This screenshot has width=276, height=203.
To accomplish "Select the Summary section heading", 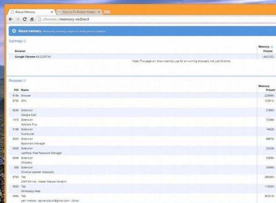I will 16,41.
